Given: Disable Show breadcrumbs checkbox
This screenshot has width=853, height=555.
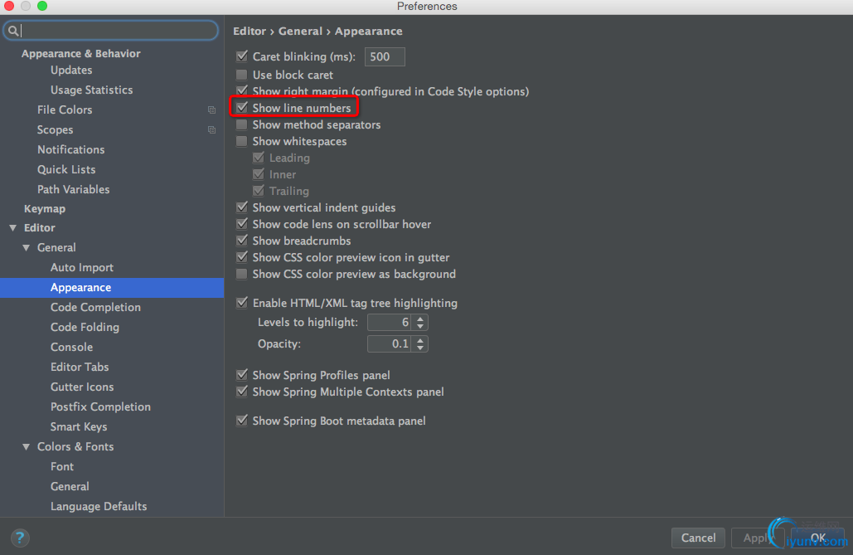Looking at the screenshot, I should coord(242,241).
